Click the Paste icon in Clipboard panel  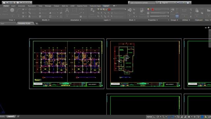click(197, 10)
